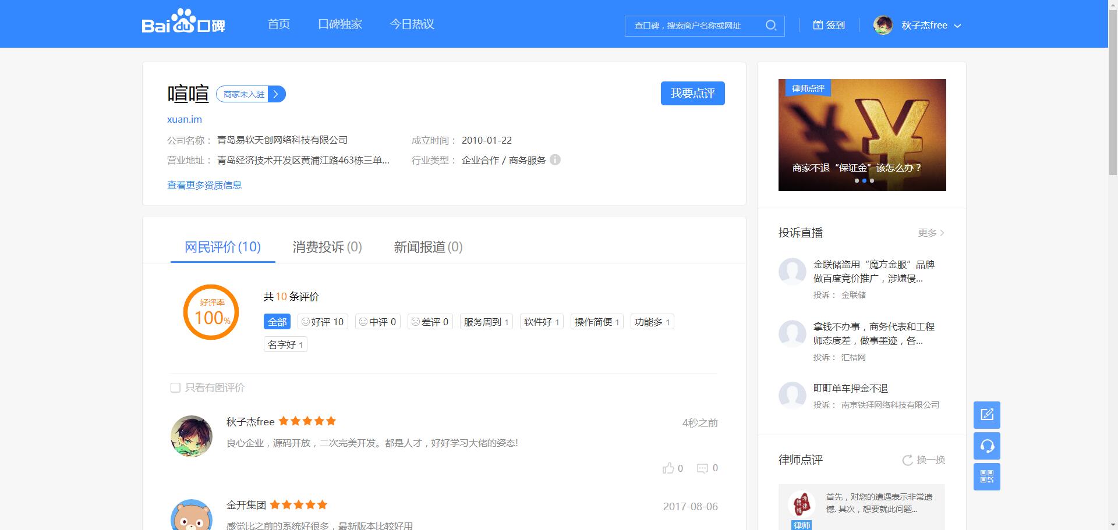Click the 秋子杰free avatar in header
This screenshot has width=1118, height=530.
pos(883,25)
